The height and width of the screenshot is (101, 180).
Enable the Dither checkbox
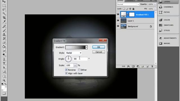click(79, 70)
